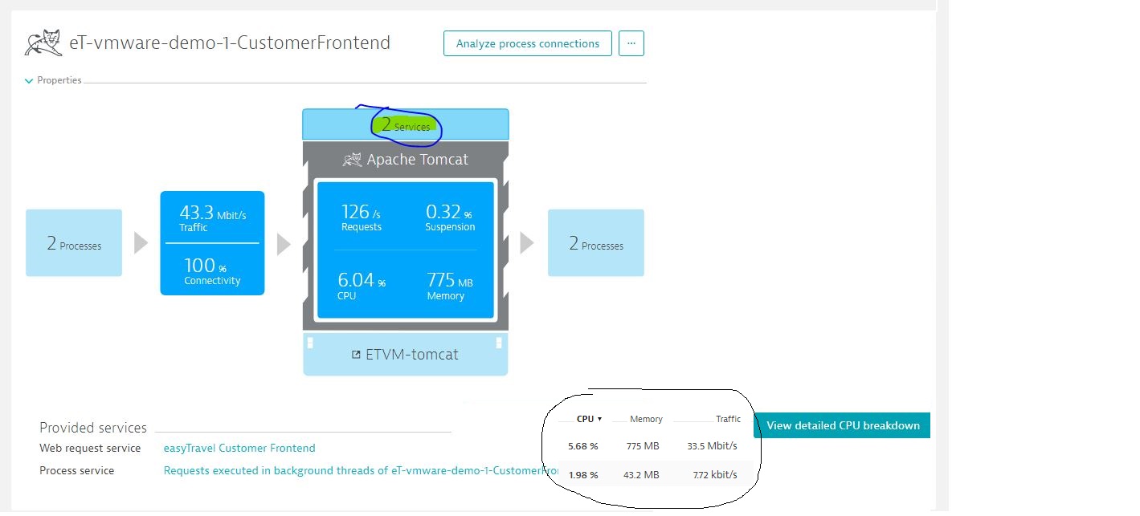
Task: Open the three-dot more options menu
Action: click(x=631, y=43)
